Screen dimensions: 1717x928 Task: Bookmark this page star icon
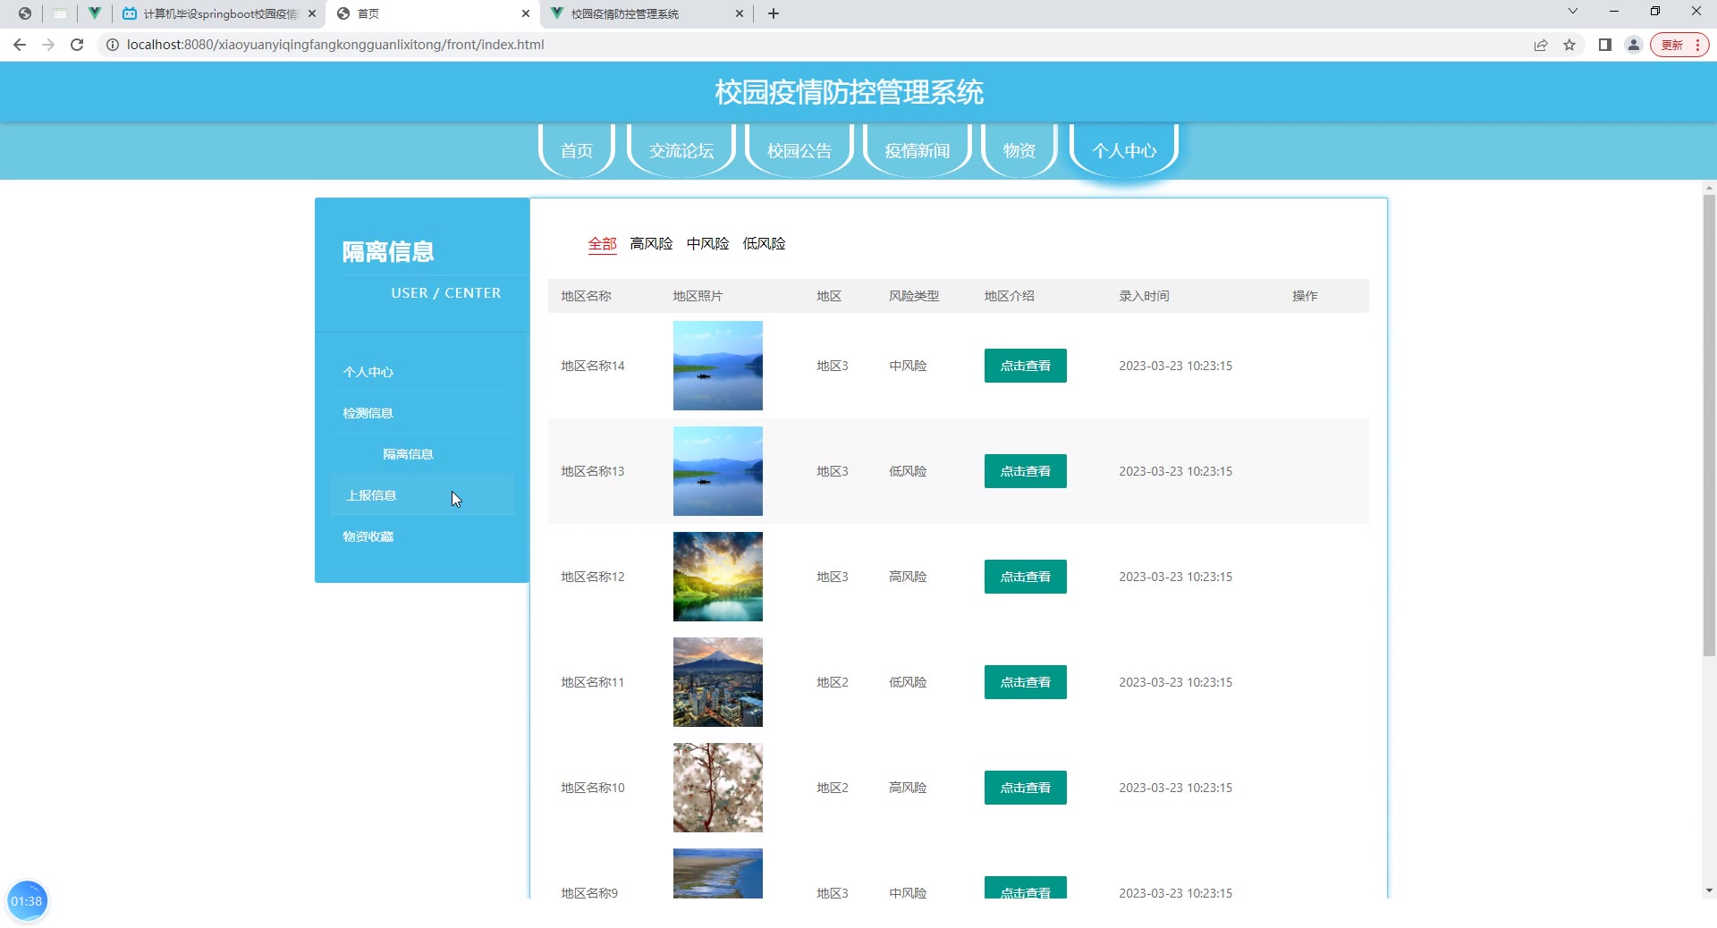[x=1569, y=45]
